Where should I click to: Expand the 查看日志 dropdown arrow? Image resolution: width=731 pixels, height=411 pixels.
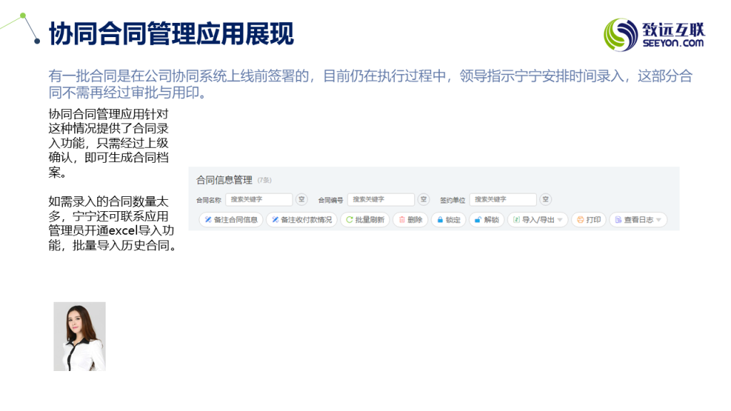(x=658, y=220)
